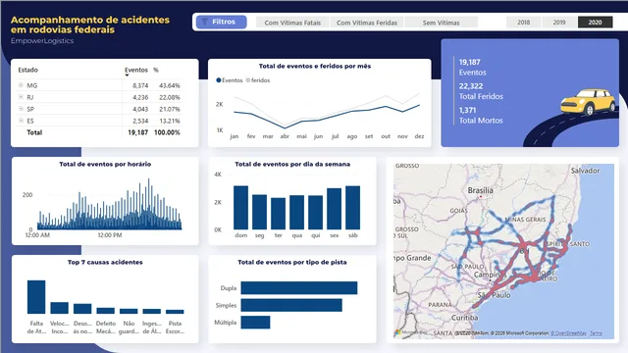Open the Filtros filter button
Image resolution: width=628 pixels, height=353 pixels.
pos(221,22)
